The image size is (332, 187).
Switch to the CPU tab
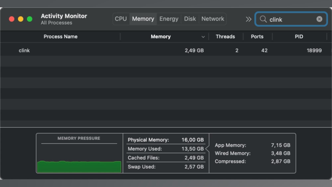pyautogui.click(x=121, y=19)
